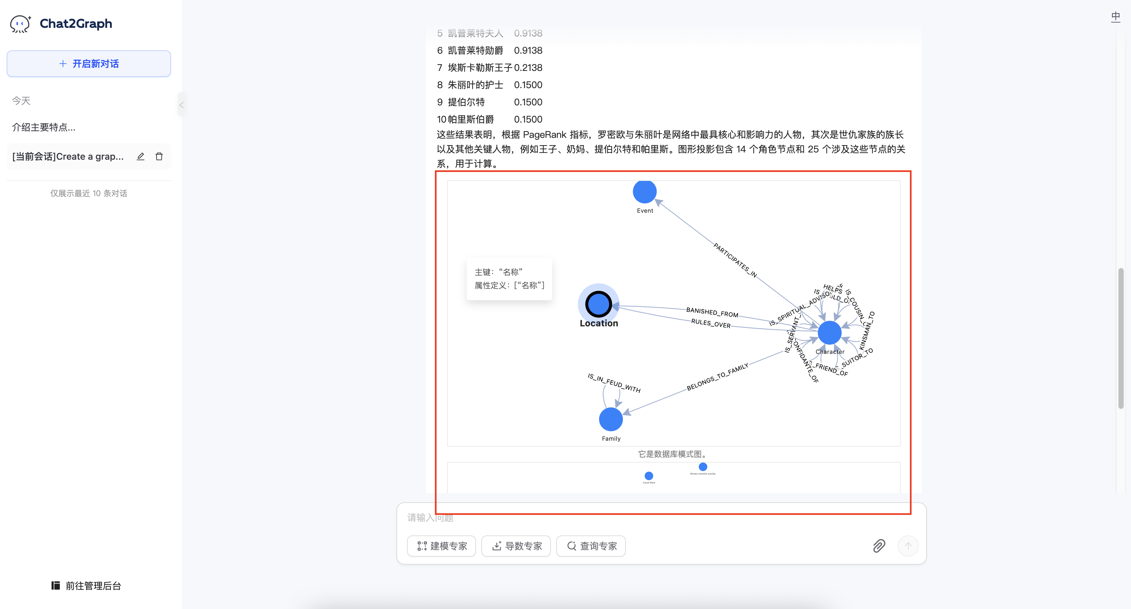Click the Count Paris node in the lower graph
The height and width of the screenshot is (609, 1131).
[x=648, y=475]
